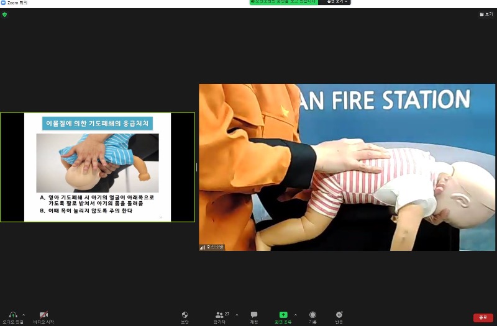Open the View menu at top right
Screen dimensions: 497x326
point(485,14)
